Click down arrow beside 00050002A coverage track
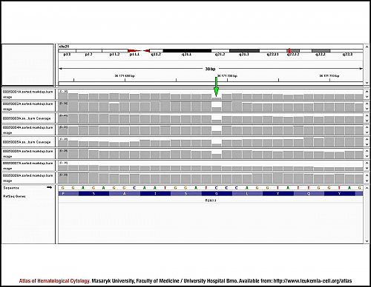371x287 pixels. 367,109
